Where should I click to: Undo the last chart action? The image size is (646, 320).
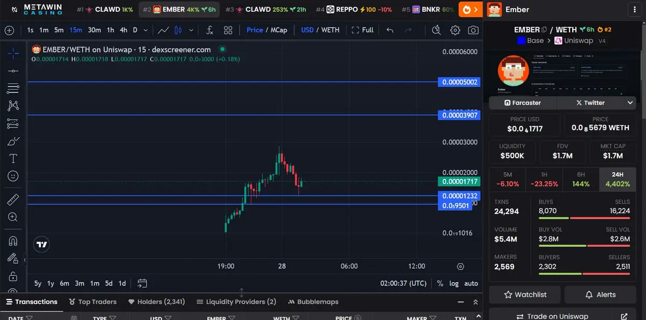(x=390, y=30)
